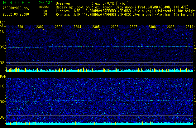Click the date stamp 25.02.09 23:00

click(x=16, y=14)
